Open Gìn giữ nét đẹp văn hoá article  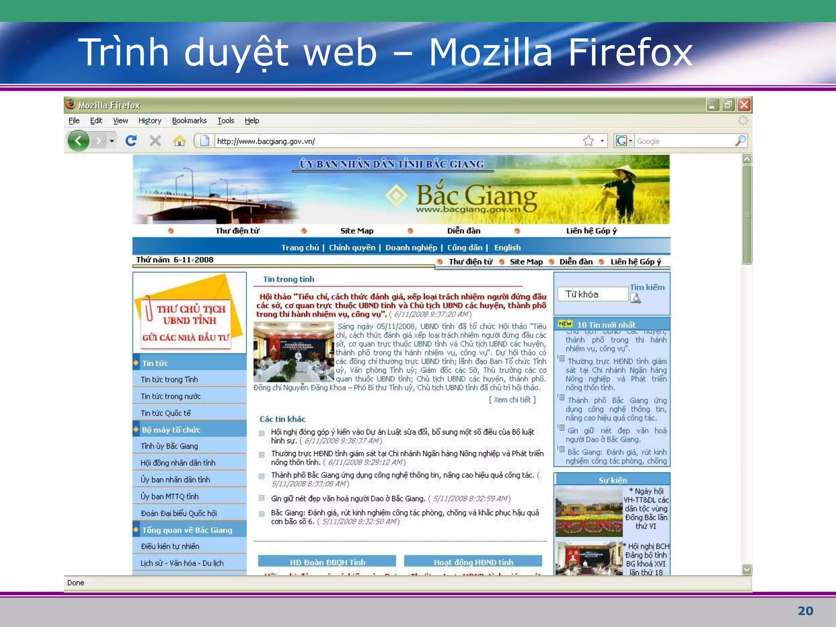(x=348, y=498)
